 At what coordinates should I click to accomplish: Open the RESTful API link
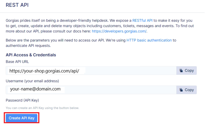pos(142,20)
